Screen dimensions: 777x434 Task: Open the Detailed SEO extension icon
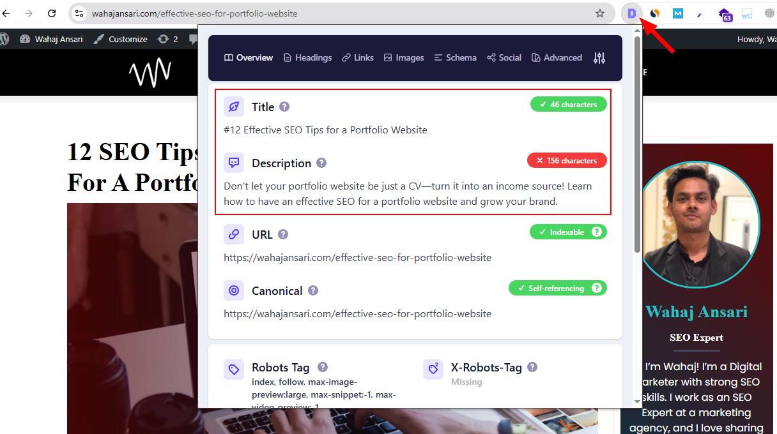[x=631, y=13]
